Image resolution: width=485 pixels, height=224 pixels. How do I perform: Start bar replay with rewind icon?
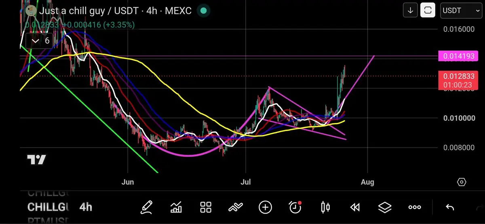pos(354,207)
